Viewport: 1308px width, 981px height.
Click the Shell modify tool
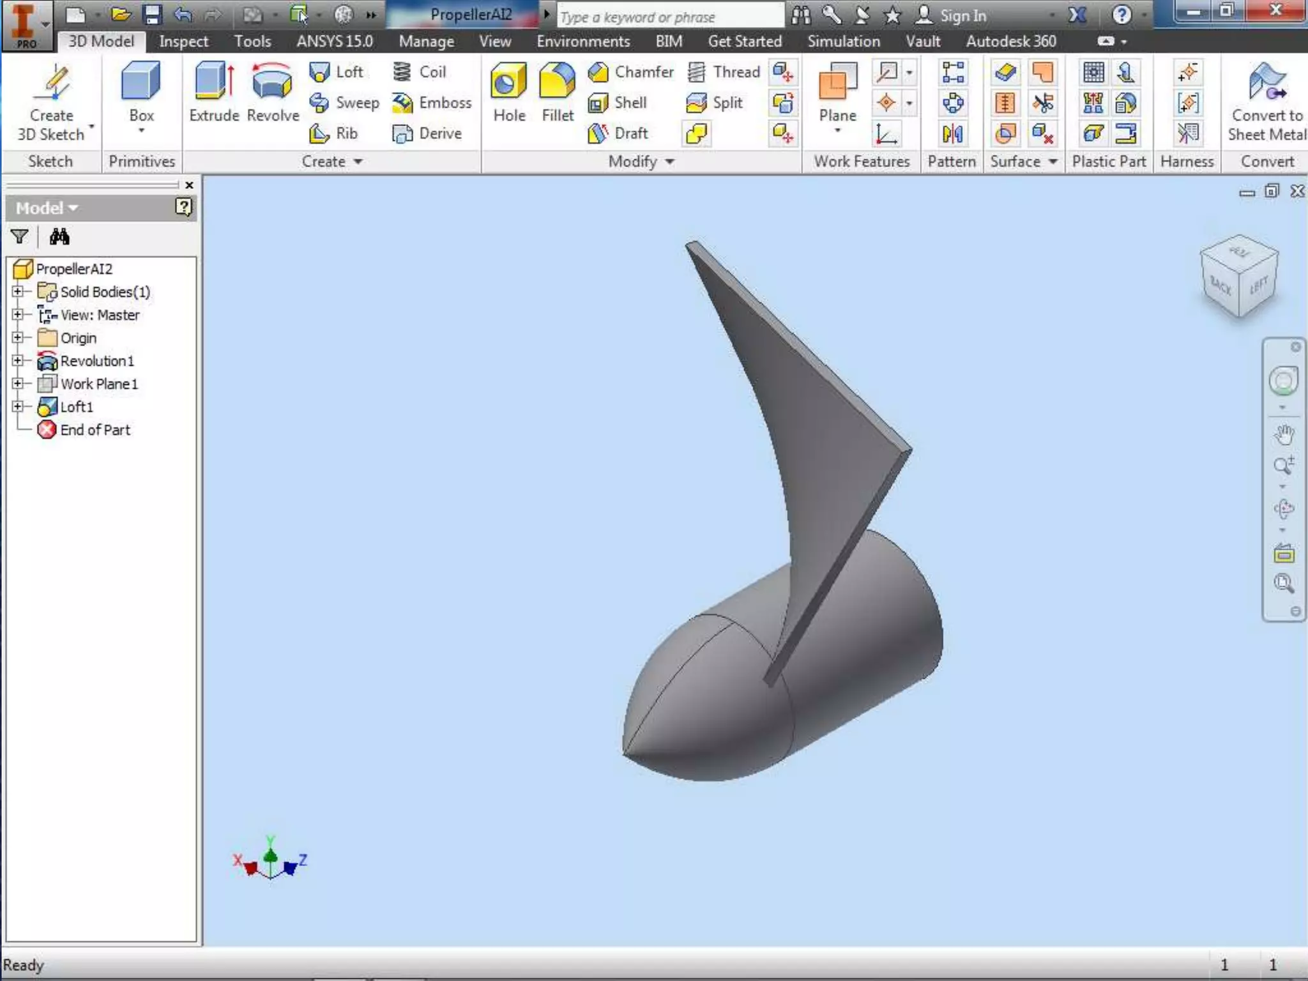(x=617, y=103)
